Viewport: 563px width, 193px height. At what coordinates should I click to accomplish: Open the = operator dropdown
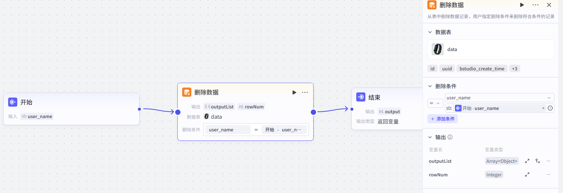coord(435,103)
